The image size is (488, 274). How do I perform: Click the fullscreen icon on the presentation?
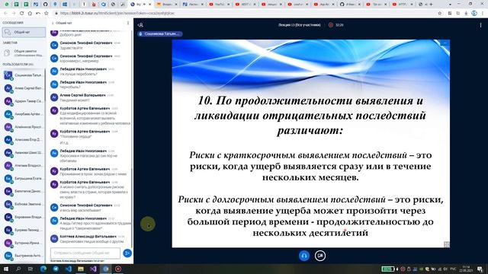pyautogui.click(x=447, y=244)
